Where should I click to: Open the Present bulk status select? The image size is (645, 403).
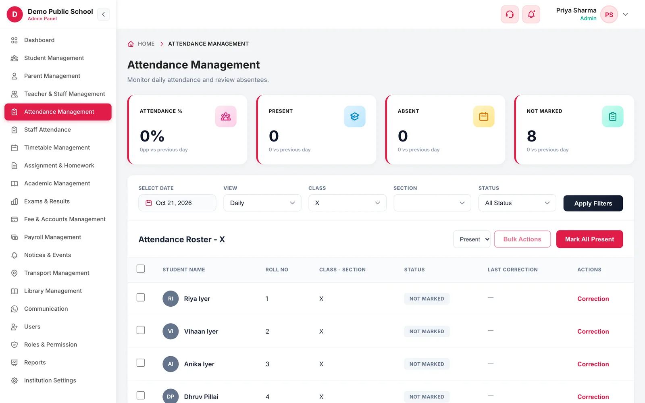tap(472, 239)
